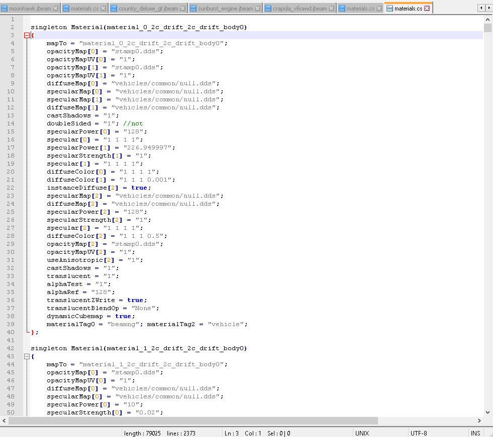Image resolution: width=493 pixels, height=437 pixels.
Task: Click line number 14 in the margin
Action: (12, 123)
